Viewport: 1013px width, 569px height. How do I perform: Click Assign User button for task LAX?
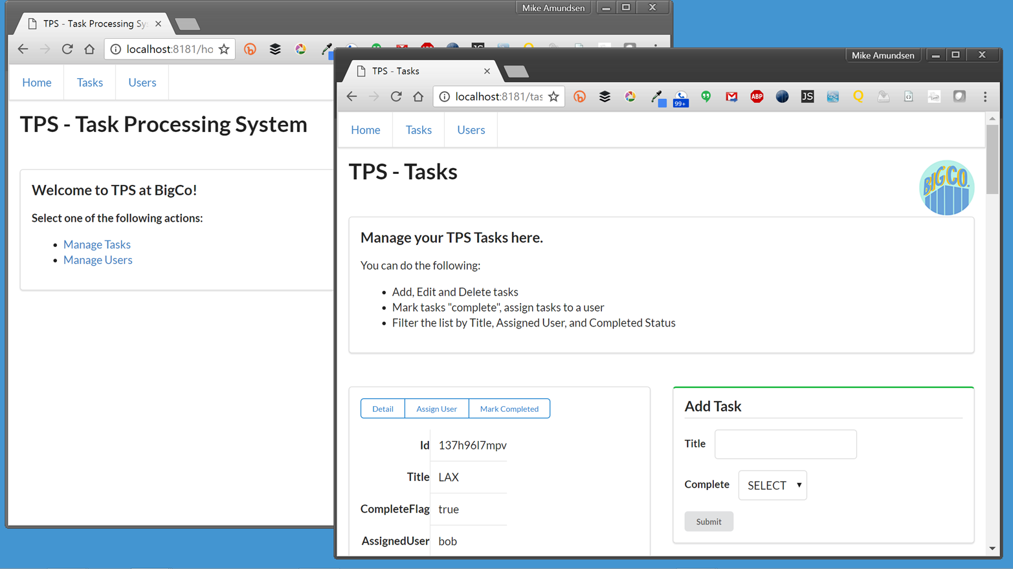pos(436,409)
